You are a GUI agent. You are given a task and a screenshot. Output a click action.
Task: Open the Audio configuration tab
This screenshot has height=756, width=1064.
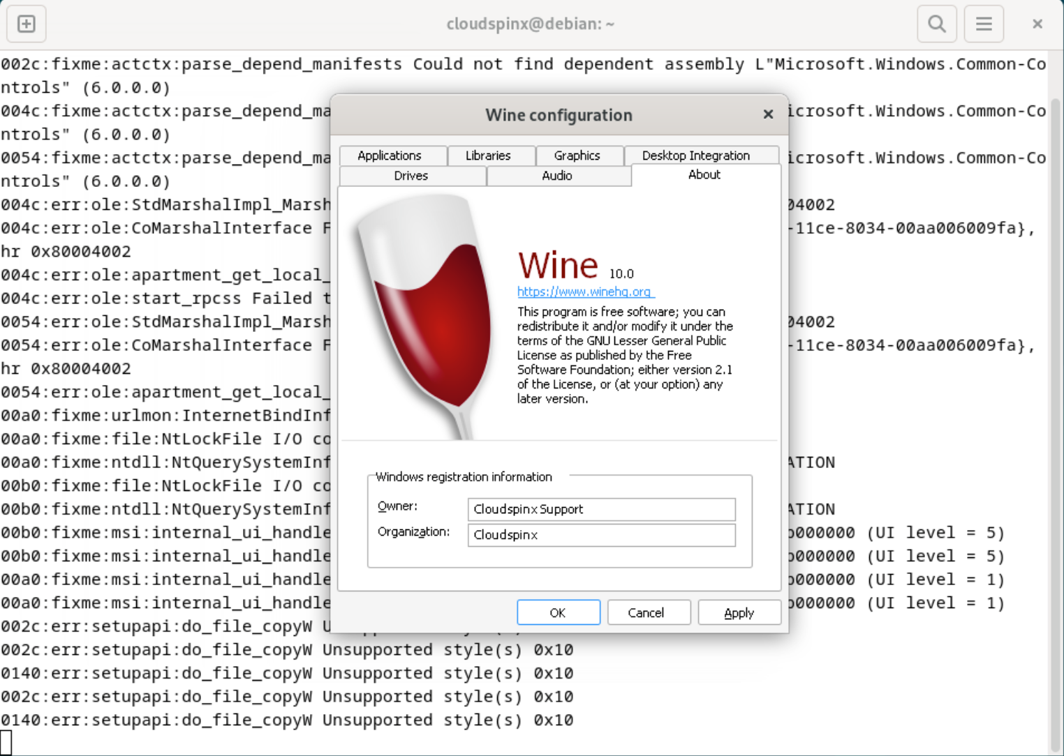coord(558,176)
